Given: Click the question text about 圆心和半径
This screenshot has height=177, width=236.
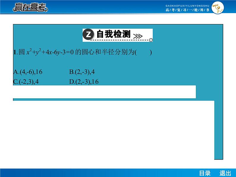Looking at the screenshot, I should click(82, 52).
